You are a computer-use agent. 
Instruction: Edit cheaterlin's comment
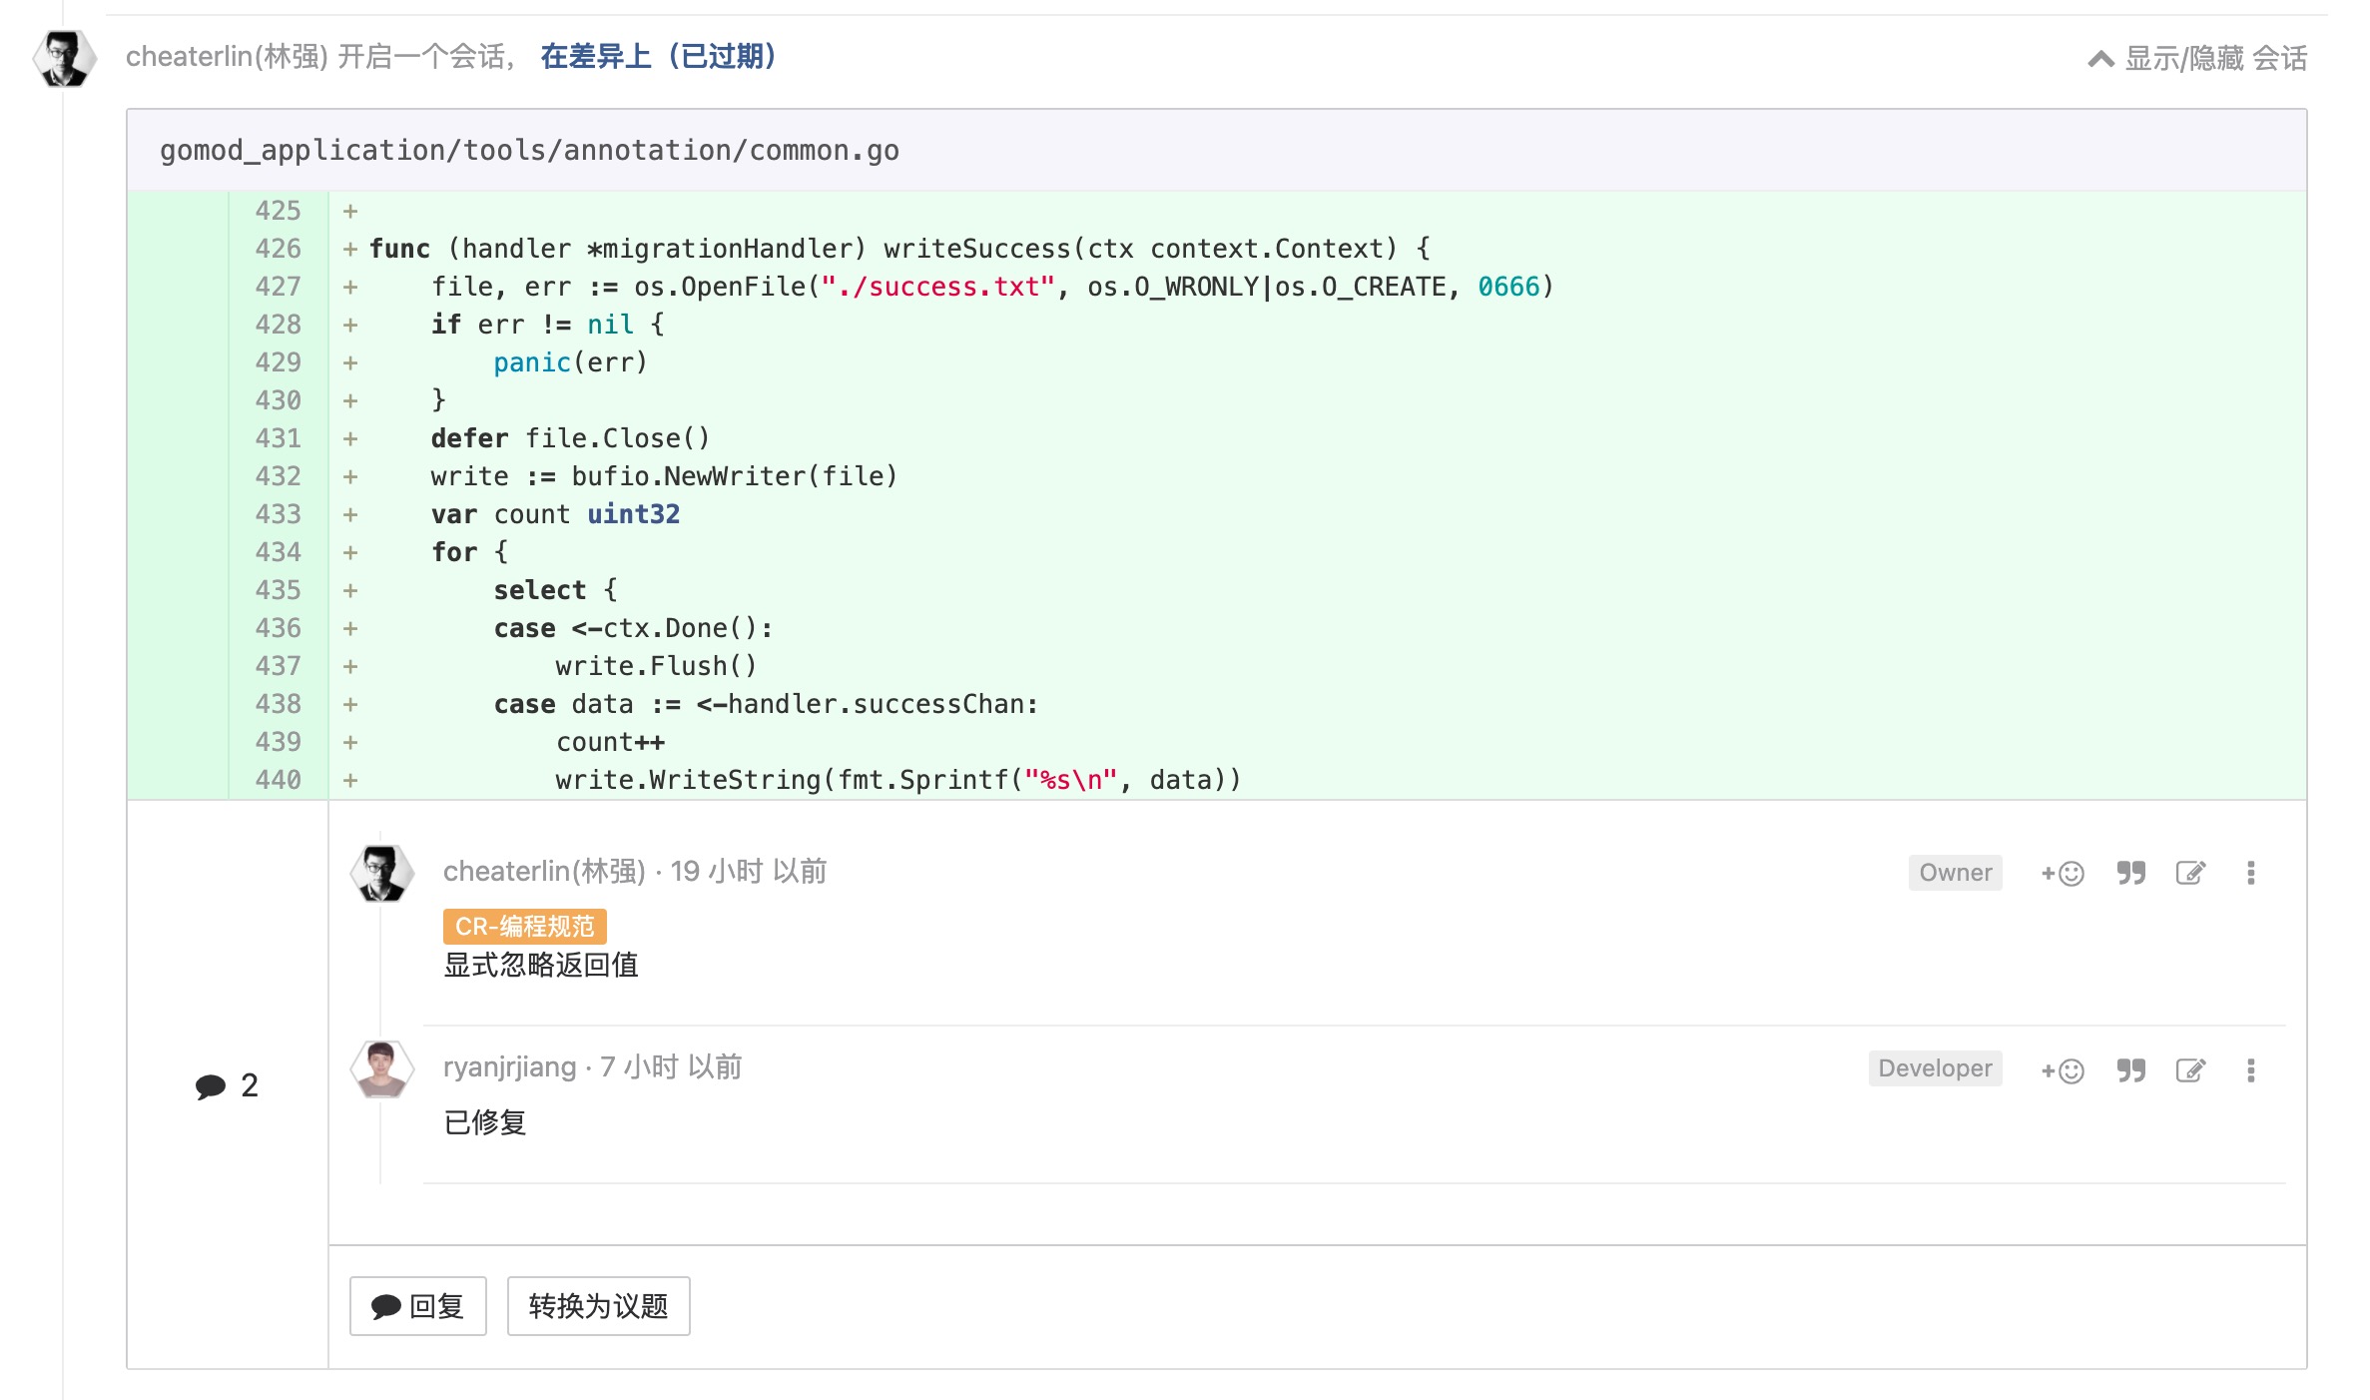click(2190, 874)
